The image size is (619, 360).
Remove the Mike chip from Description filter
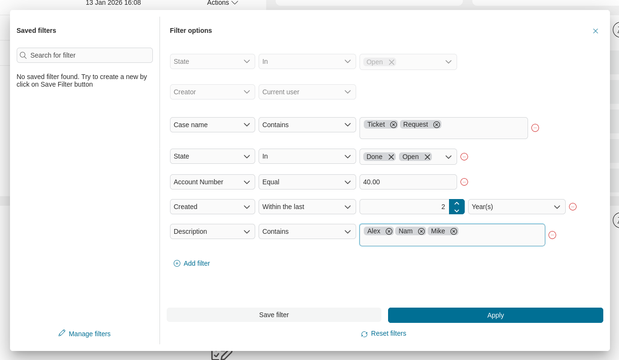coord(453,231)
